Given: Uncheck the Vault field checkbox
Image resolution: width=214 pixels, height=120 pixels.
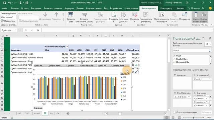Looking at the screenshot, I should click(x=174, y=56).
